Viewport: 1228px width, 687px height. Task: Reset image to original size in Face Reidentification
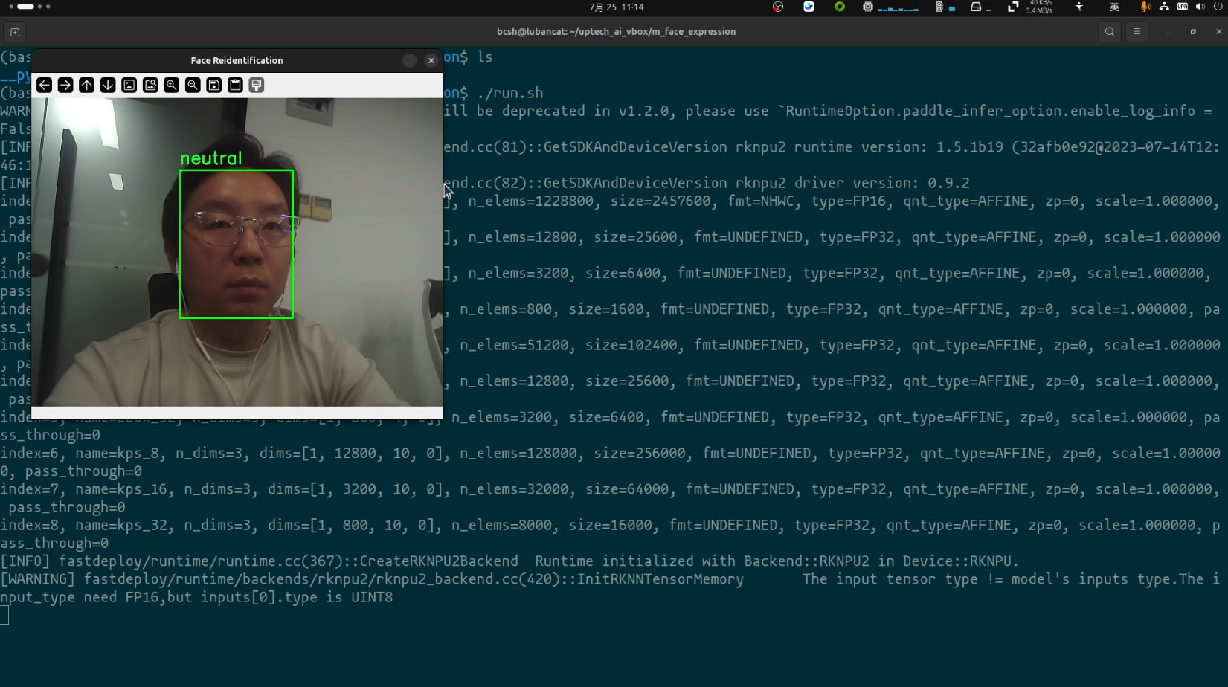click(129, 86)
